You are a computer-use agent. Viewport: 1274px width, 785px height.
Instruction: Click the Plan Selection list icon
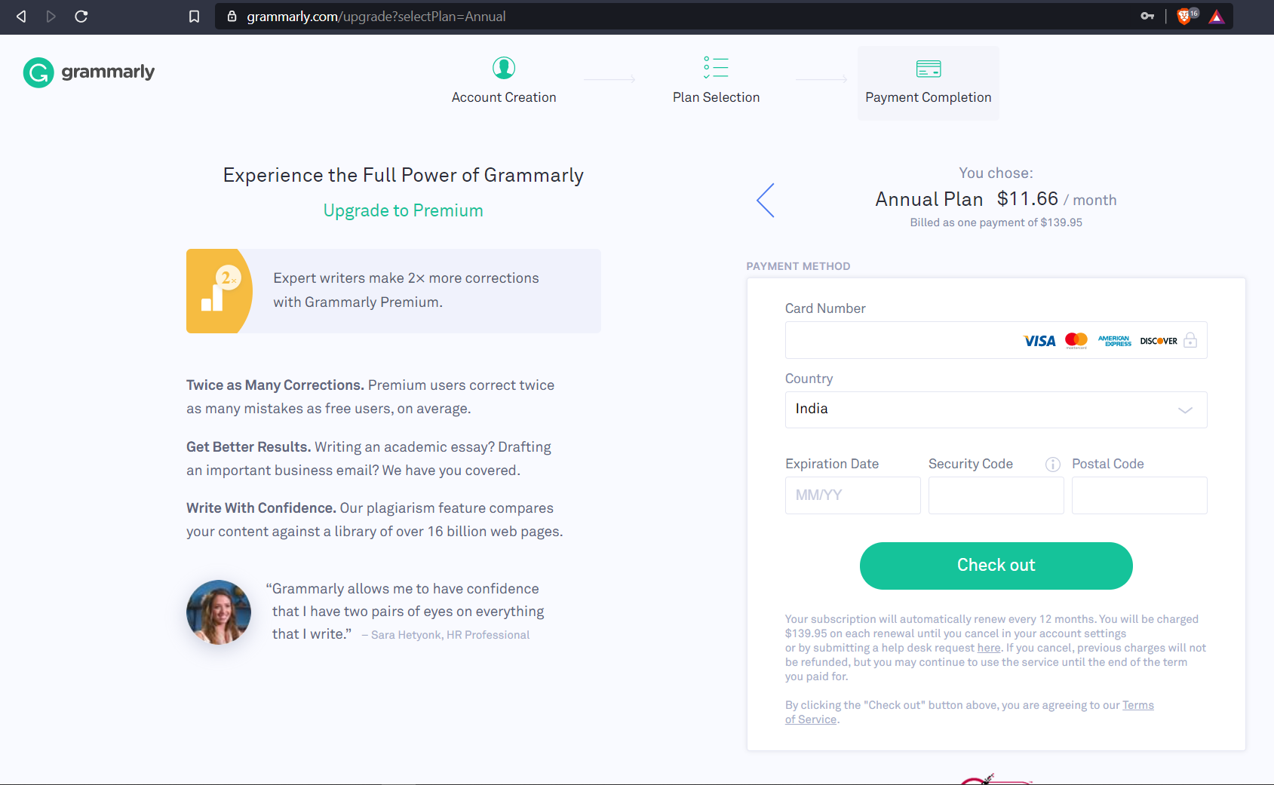tap(716, 67)
